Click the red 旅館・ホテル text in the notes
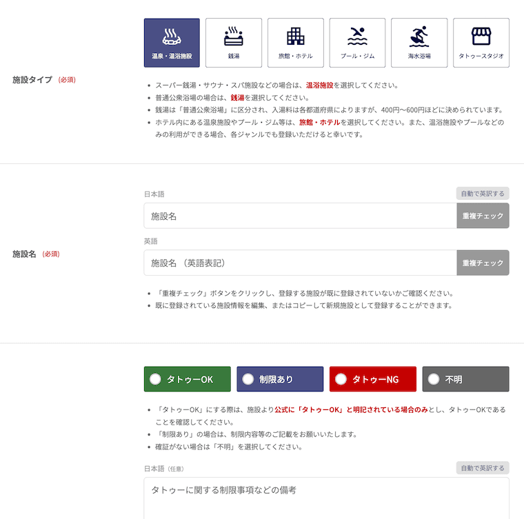Viewport: 524px width, 519px height. (x=319, y=122)
